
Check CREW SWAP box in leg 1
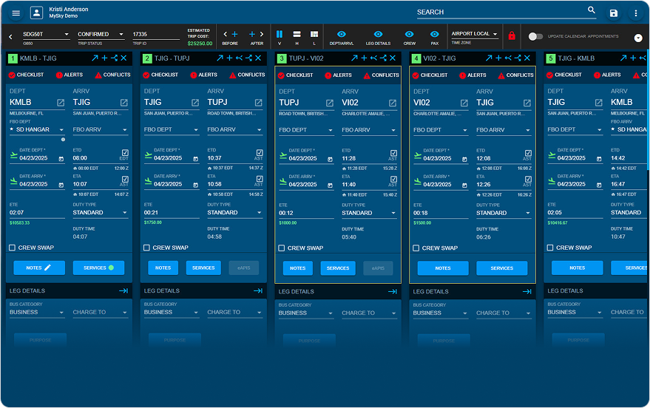[x=13, y=248]
